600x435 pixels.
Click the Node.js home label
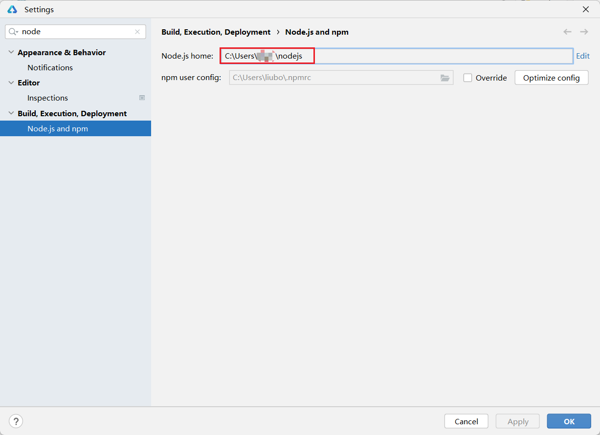click(187, 56)
